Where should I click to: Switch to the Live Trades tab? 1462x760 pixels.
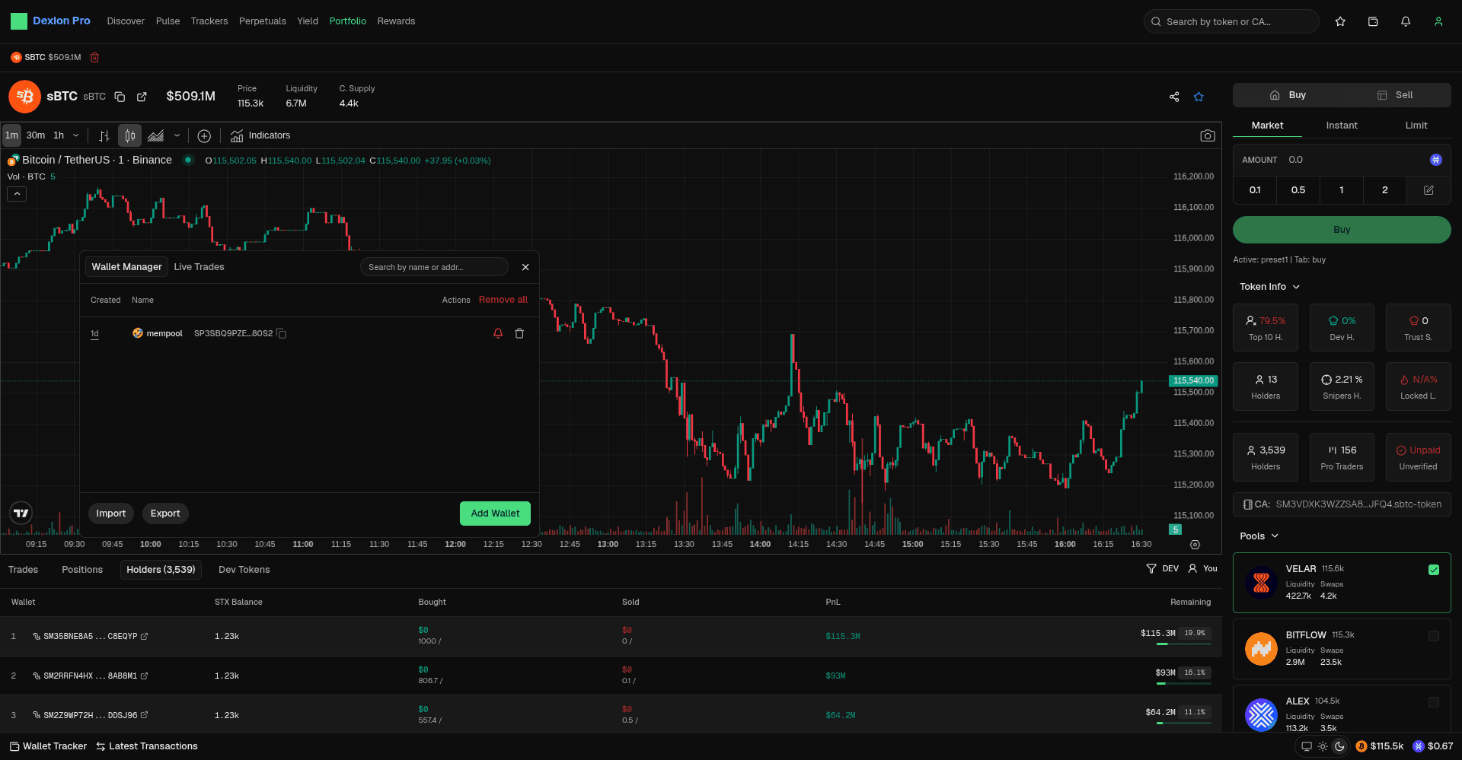pyautogui.click(x=199, y=267)
